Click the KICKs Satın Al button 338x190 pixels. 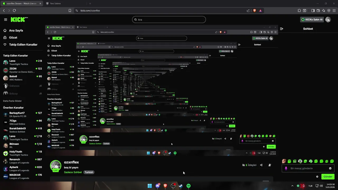click(x=312, y=20)
